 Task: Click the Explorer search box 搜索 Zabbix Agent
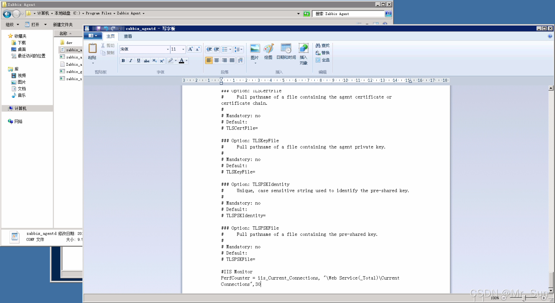[x=348, y=14]
